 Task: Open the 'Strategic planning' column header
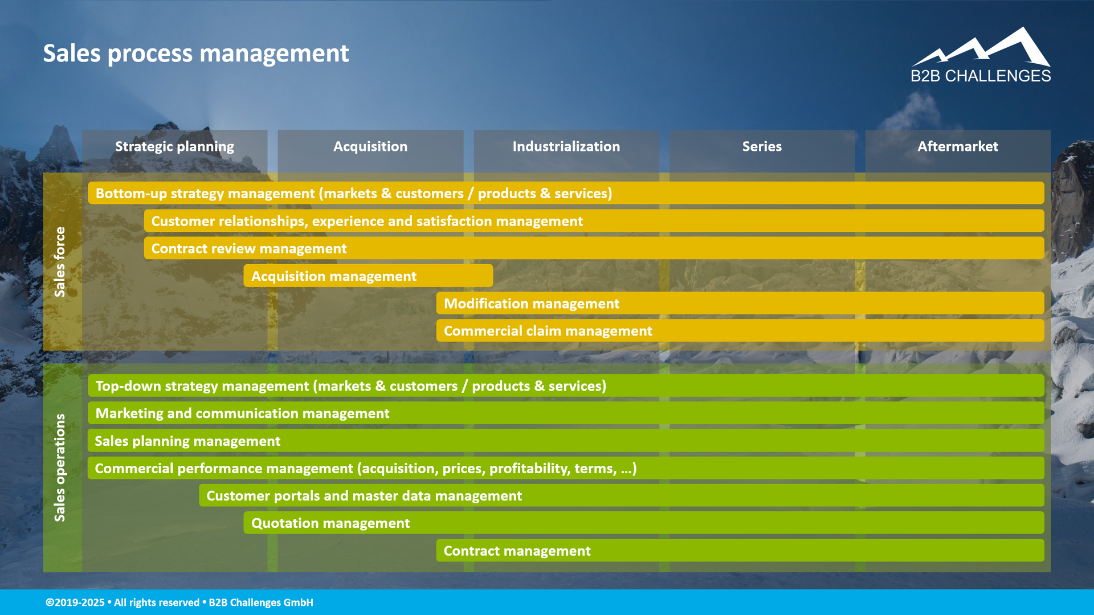(174, 146)
